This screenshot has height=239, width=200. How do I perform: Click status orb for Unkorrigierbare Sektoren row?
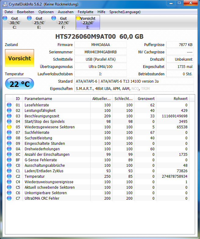pos(9,193)
